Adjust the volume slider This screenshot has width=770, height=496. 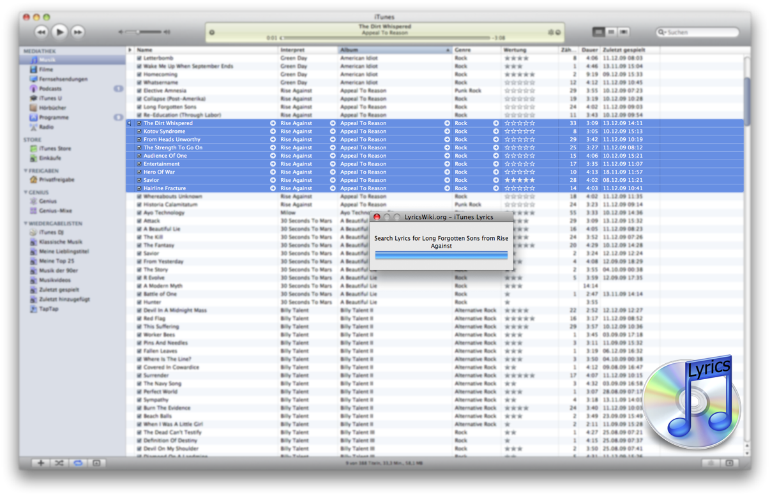tap(144, 32)
